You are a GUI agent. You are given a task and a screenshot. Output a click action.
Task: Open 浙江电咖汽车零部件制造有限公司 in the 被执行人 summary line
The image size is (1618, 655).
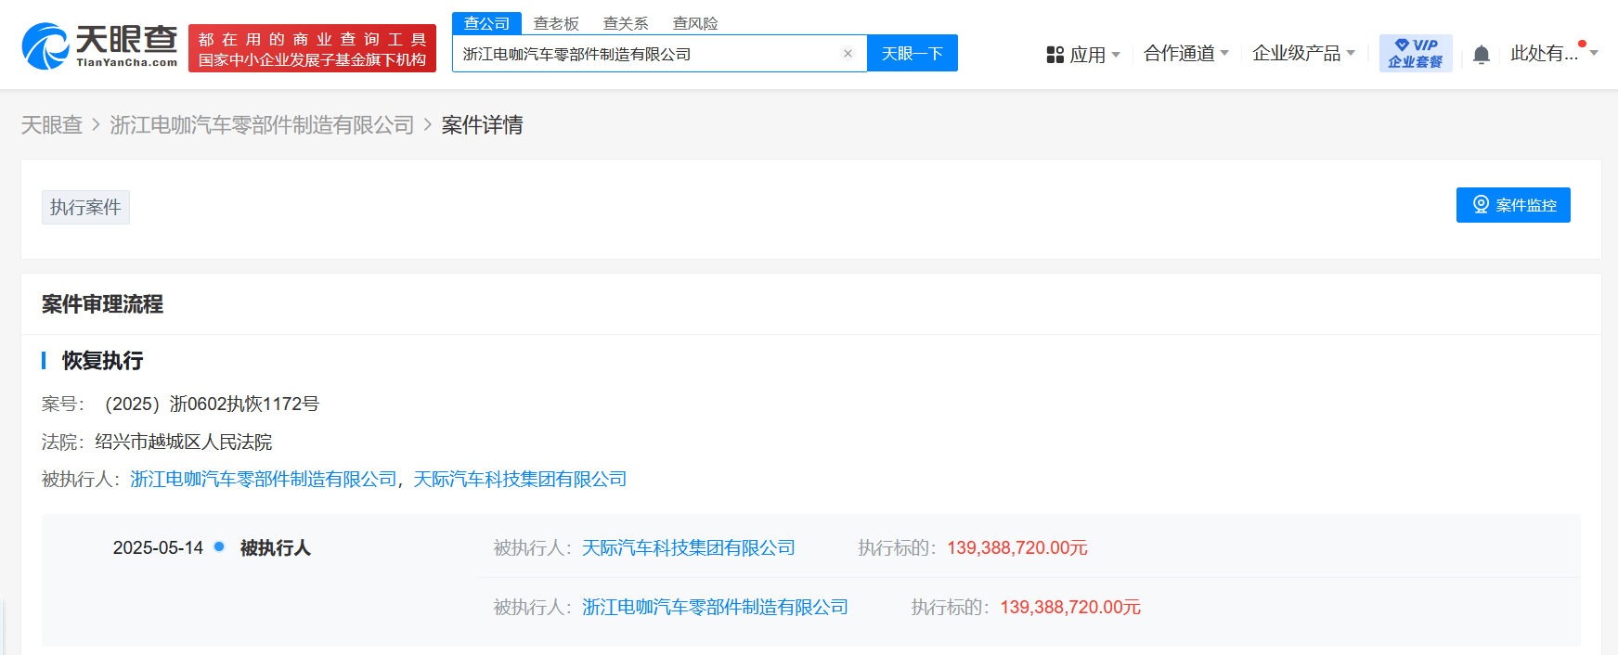264,479
